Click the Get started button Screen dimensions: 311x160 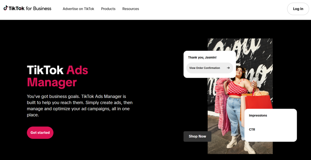pyautogui.click(x=40, y=133)
